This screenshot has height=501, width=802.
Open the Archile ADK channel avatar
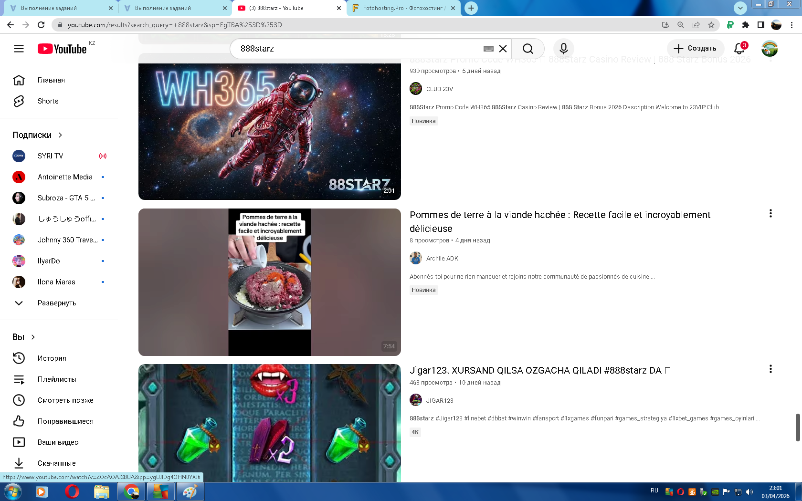click(416, 258)
